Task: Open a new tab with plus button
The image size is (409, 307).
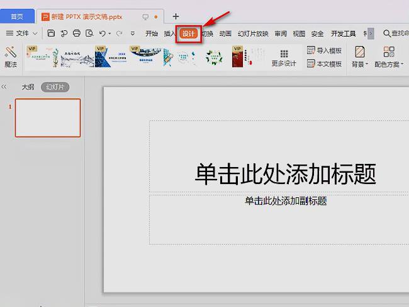Action: 176,16
